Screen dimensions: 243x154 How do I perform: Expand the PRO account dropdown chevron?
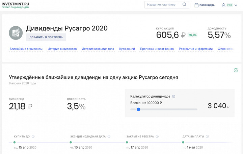(236, 5)
